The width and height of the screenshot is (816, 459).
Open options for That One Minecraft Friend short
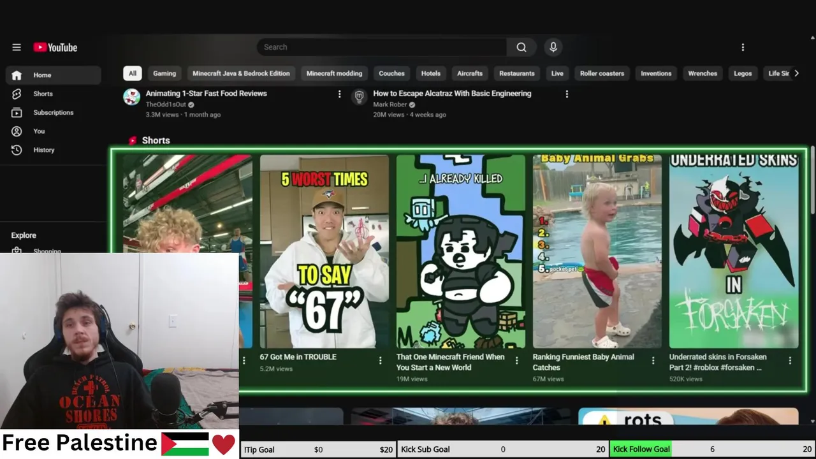[517, 361]
